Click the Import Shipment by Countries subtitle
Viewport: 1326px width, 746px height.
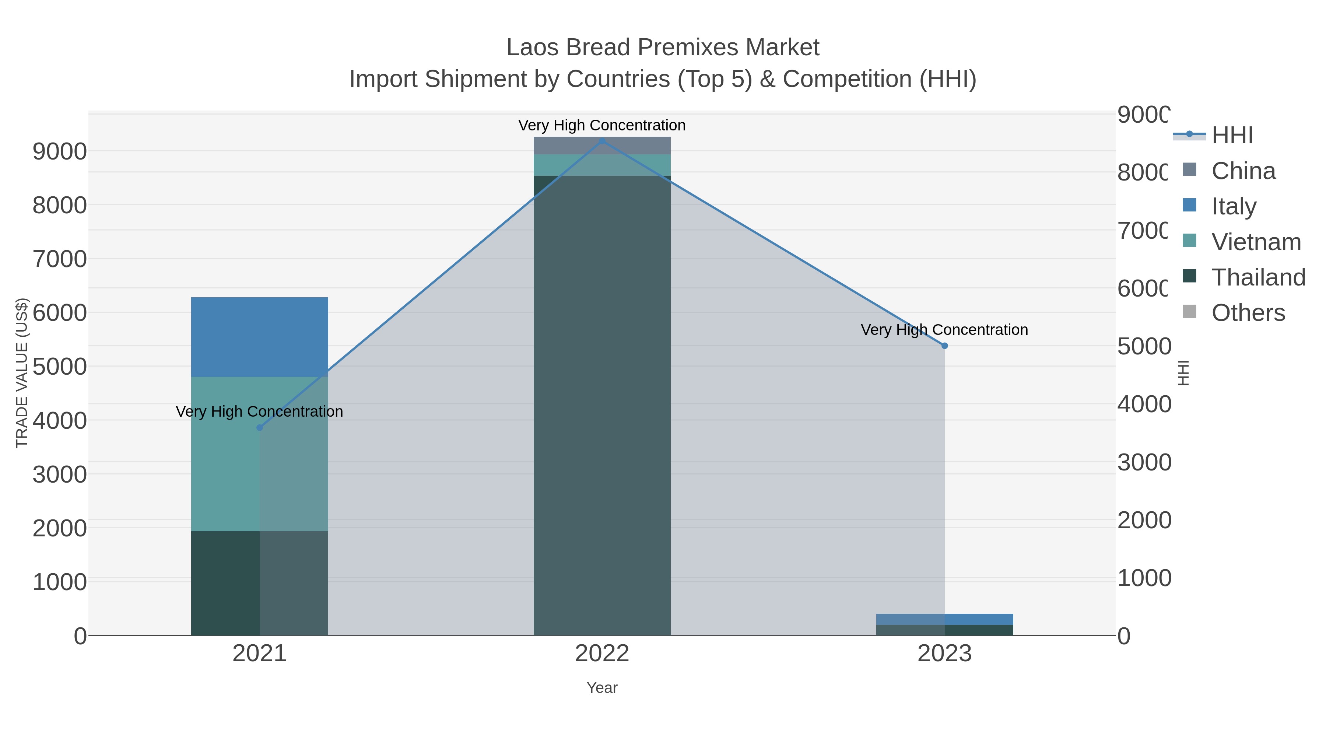[663, 79]
